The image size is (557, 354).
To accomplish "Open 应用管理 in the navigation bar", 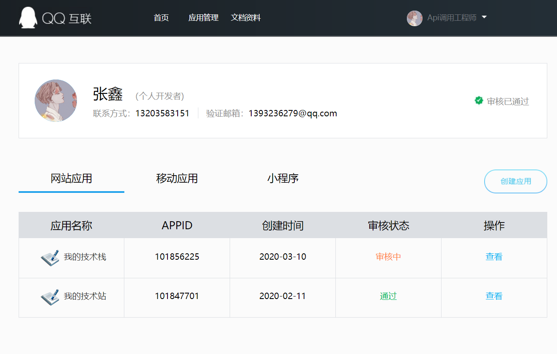I will point(203,18).
